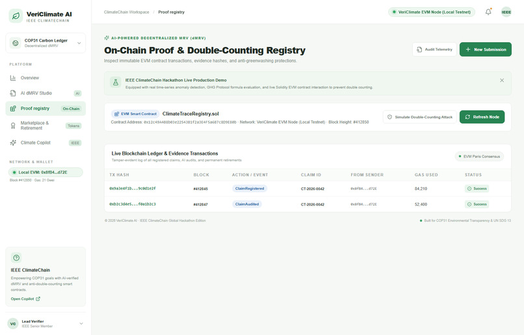
Task: Click the Local EVM wallet address pill
Action: (x=46, y=172)
